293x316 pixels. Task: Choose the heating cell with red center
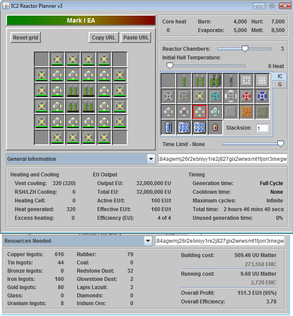(215, 127)
